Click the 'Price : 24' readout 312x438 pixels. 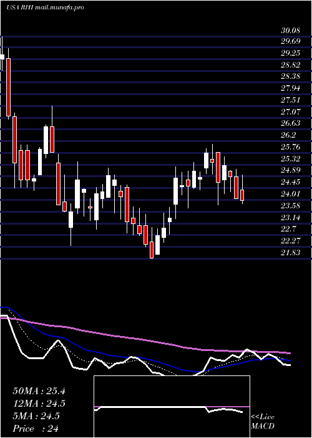(36, 429)
